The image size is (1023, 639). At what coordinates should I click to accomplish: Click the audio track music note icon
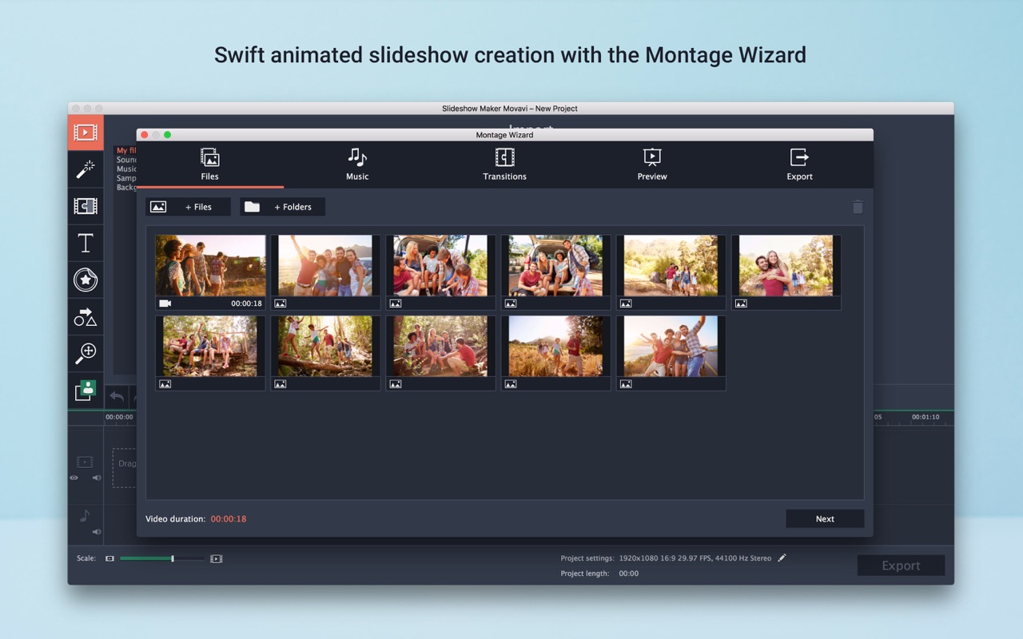(85, 516)
